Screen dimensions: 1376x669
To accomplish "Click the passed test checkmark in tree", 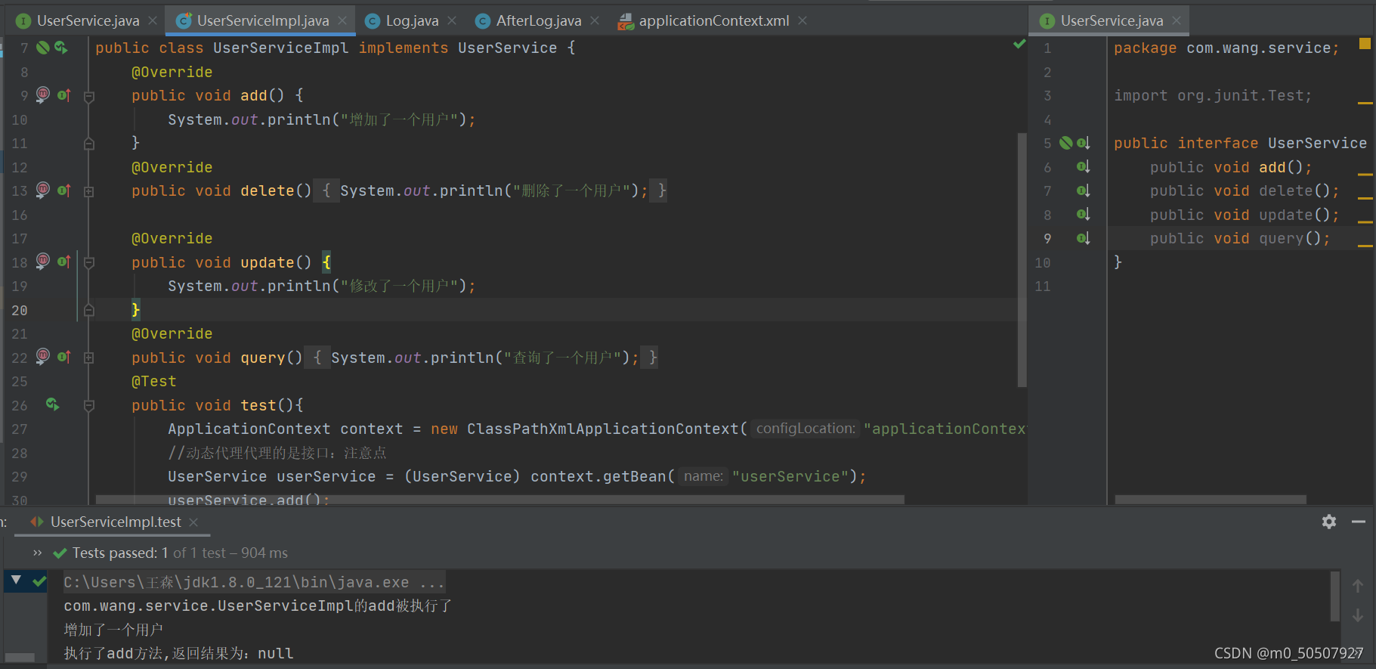I will 39,581.
